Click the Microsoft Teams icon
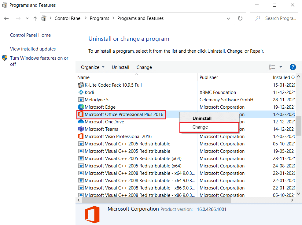The image size is (302, 225). click(x=81, y=129)
